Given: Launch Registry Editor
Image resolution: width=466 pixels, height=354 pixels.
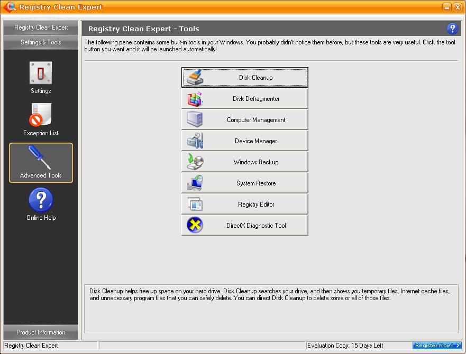Looking at the screenshot, I should pyautogui.click(x=244, y=204).
